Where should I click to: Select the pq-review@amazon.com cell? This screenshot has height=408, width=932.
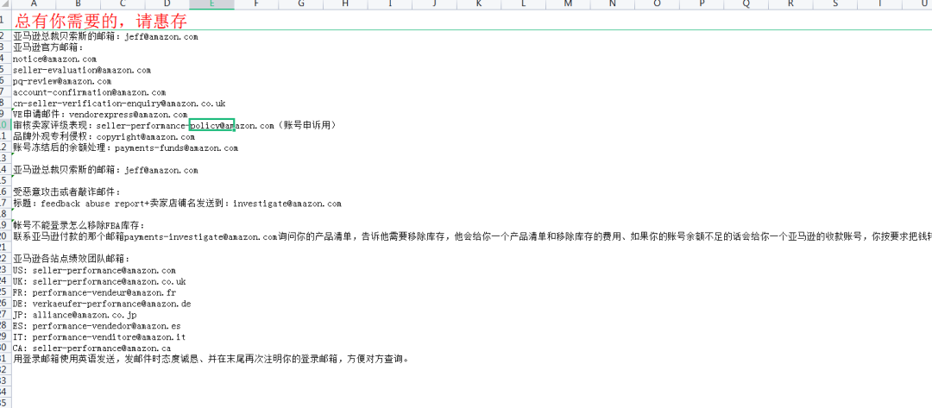(x=62, y=81)
